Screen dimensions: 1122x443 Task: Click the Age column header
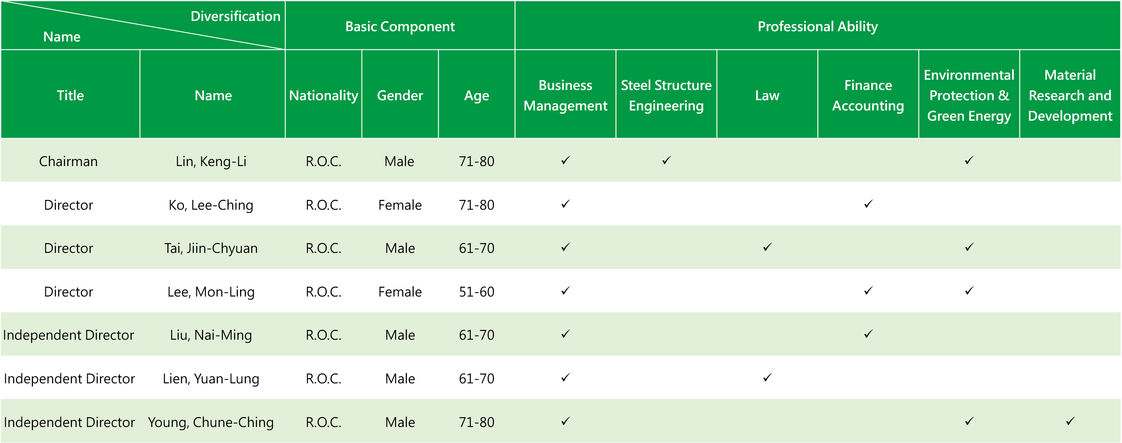coord(477,94)
